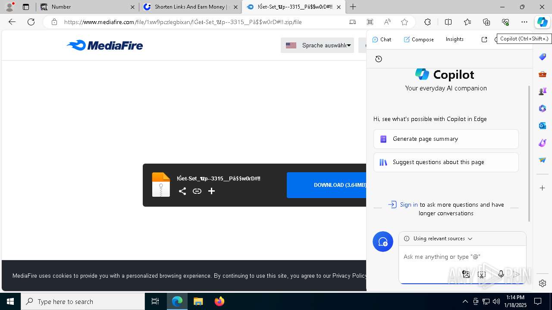Open Tools briefcase icon in Edge sidebar
Viewport: 552px width, 310px height.
543,74
